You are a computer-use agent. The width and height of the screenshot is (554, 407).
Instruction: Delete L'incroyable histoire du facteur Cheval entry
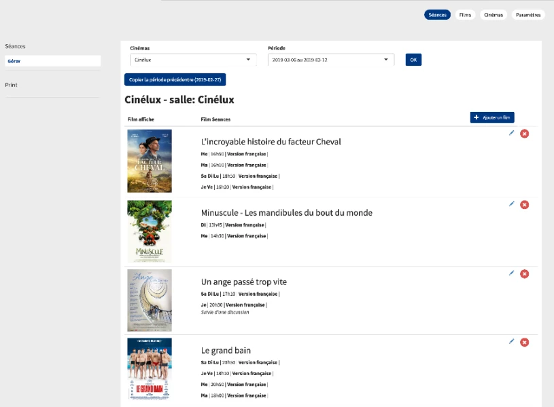[524, 134]
